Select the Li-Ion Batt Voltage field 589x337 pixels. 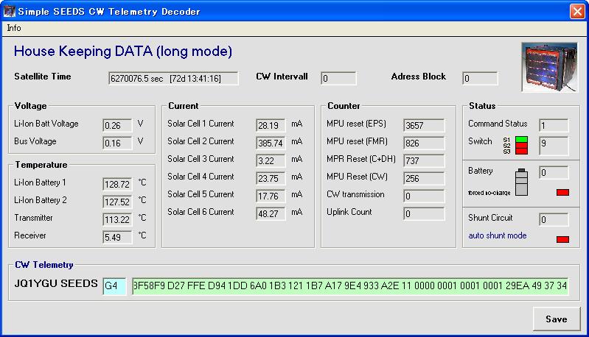[117, 125]
